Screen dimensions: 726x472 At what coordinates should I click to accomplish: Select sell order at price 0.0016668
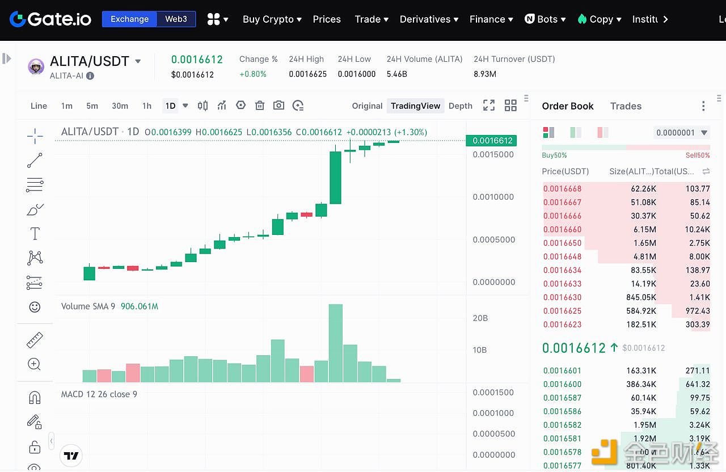626,188
